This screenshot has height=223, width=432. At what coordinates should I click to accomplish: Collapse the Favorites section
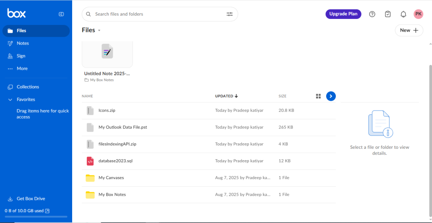(10, 99)
